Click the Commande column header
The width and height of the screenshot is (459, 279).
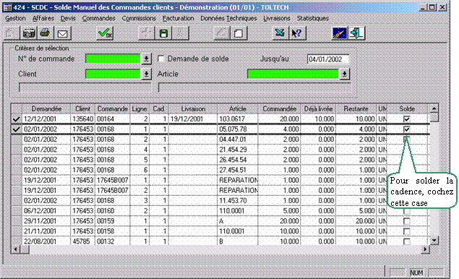coord(113,109)
